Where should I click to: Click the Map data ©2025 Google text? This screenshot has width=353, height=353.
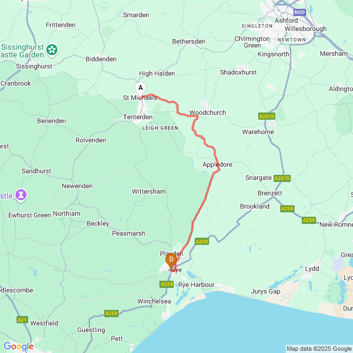pos(319,349)
